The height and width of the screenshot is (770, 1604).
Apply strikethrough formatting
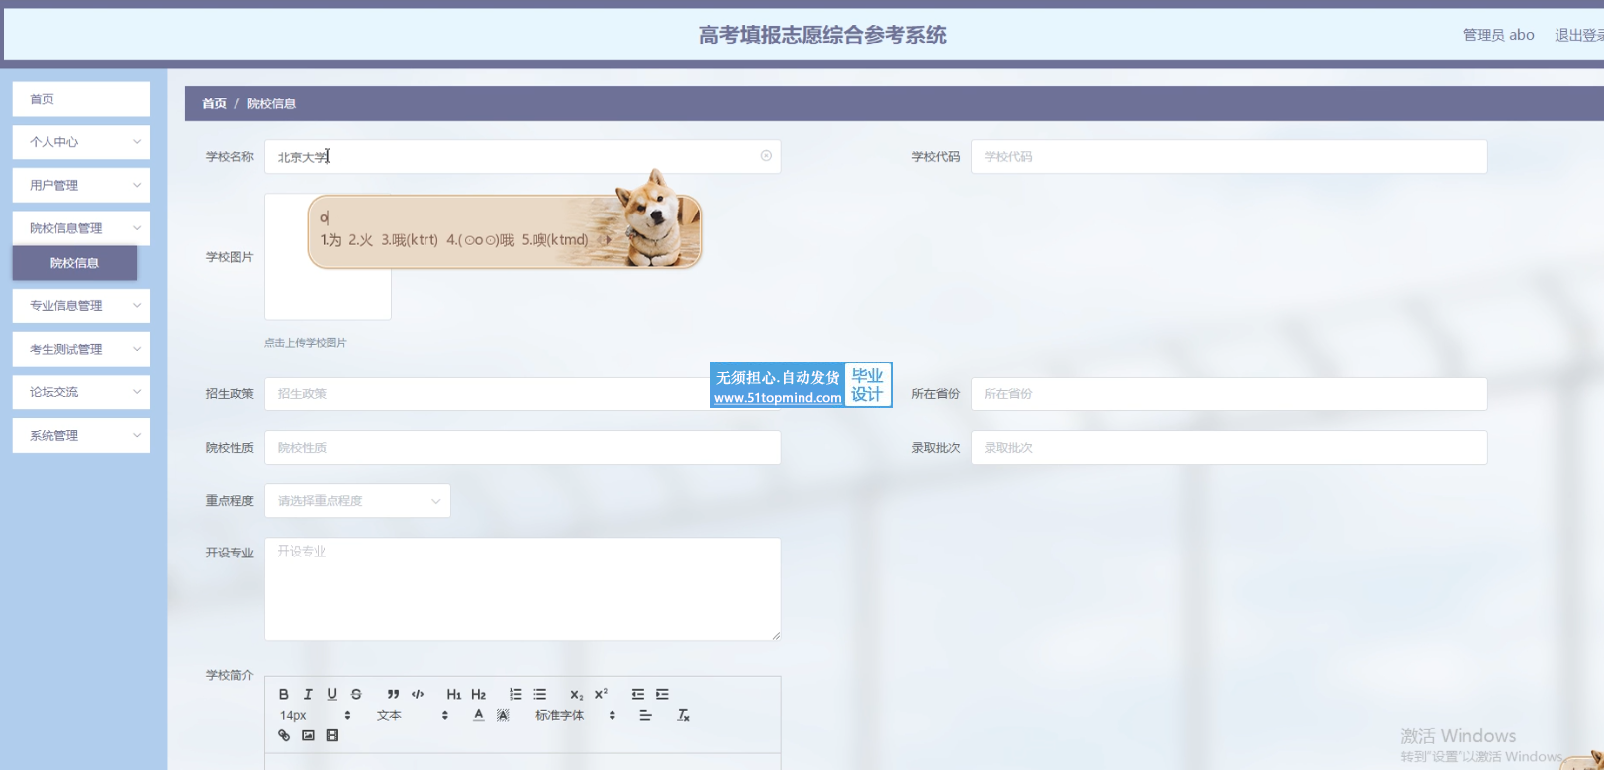click(356, 694)
